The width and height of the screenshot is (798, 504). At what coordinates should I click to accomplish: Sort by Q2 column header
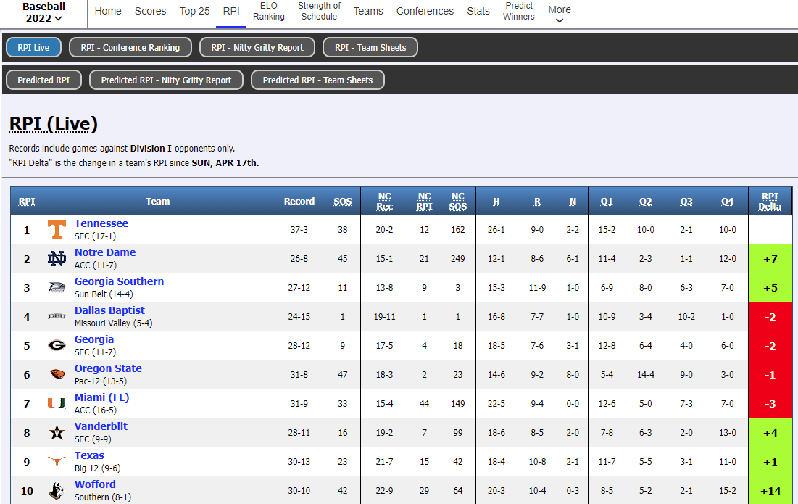(645, 202)
